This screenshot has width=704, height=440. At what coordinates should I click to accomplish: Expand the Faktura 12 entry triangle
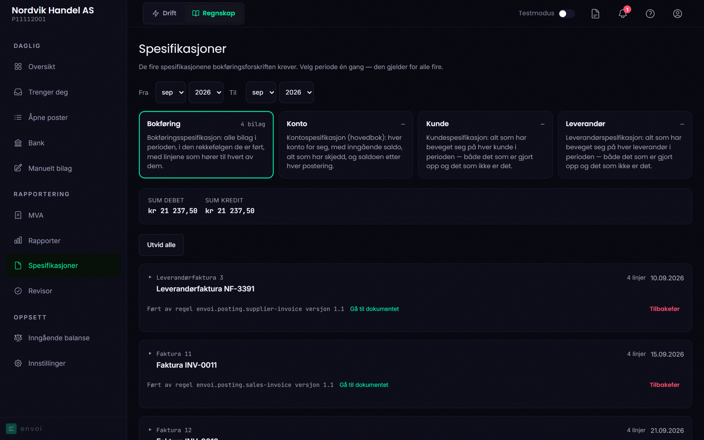click(x=150, y=430)
